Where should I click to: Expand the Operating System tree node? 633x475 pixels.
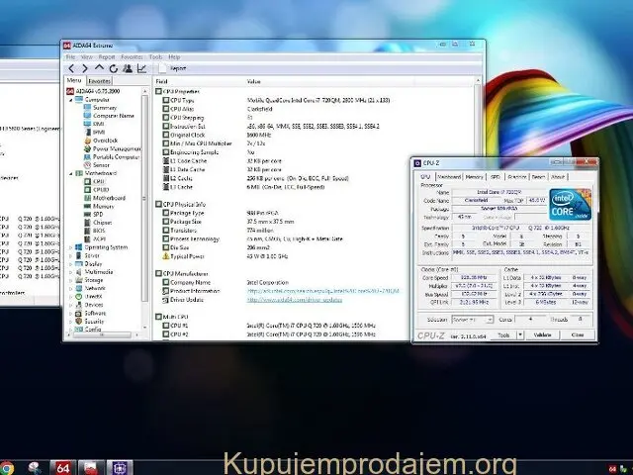(68, 247)
